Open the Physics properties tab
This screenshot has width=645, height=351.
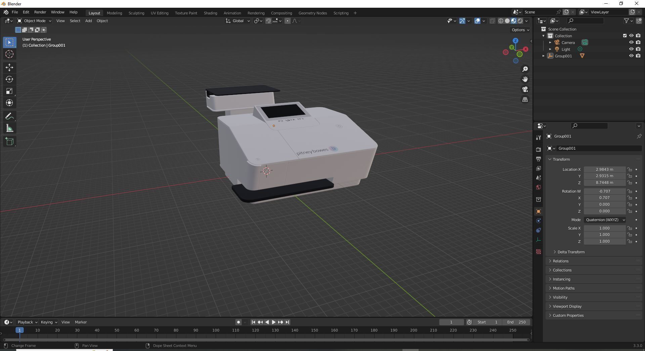539,221
